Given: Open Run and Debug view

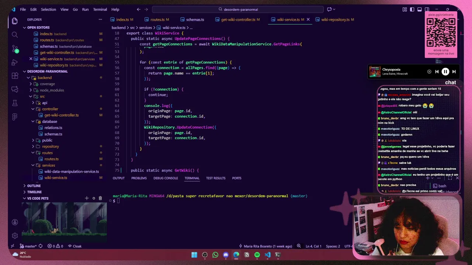Looking at the screenshot, I should (x=15, y=62).
